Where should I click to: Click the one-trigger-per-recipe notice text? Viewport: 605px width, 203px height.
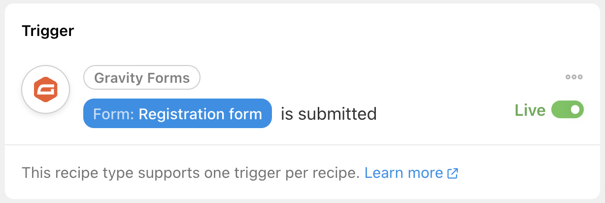(x=191, y=173)
